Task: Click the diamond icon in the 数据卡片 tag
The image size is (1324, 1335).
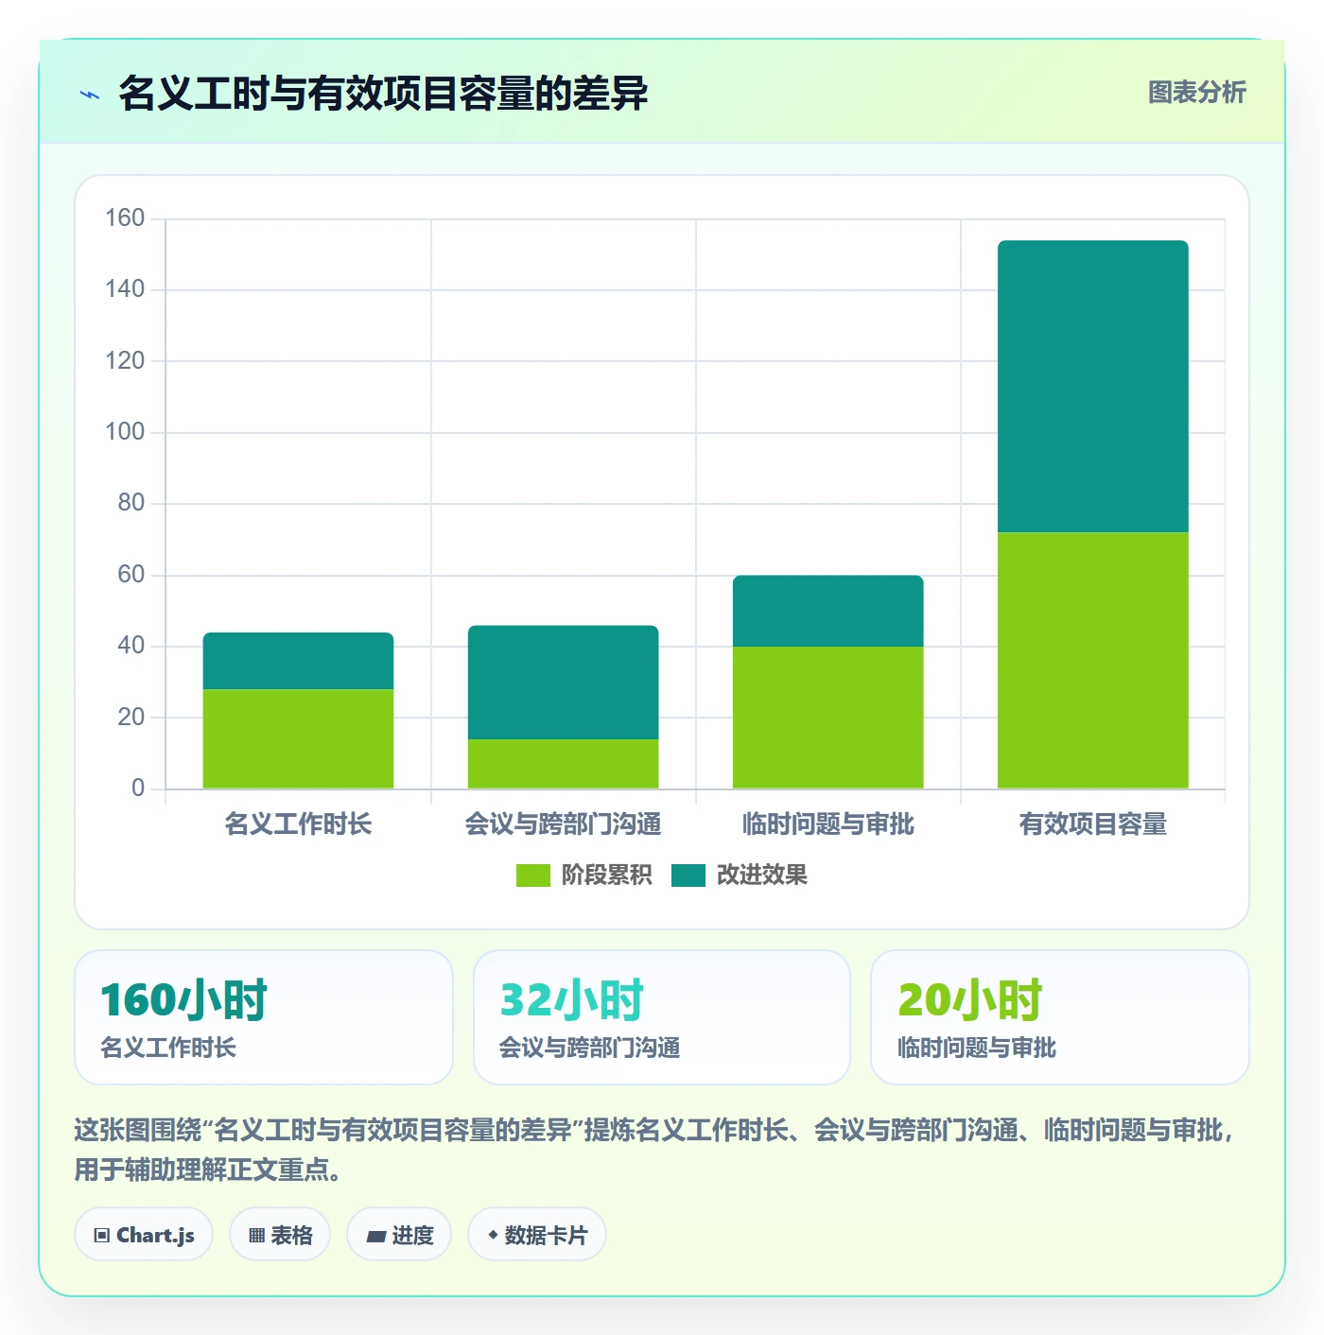Action: (x=493, y=1235)
